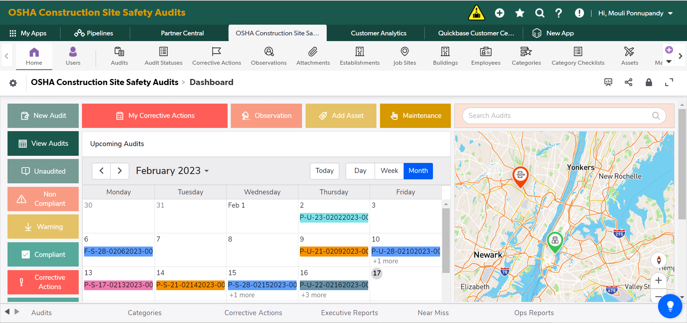Switch calendar to Day view

(x=360, y=171)
